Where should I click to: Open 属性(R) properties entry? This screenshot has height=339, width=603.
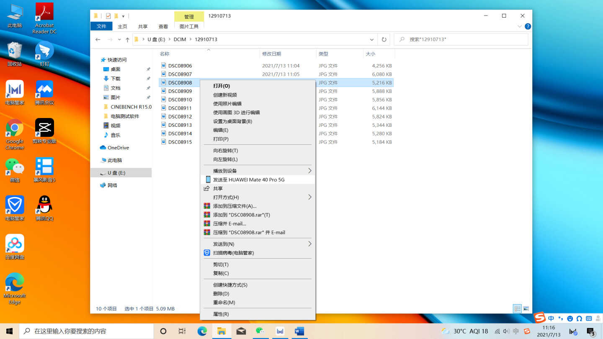(x=258, y=314)
